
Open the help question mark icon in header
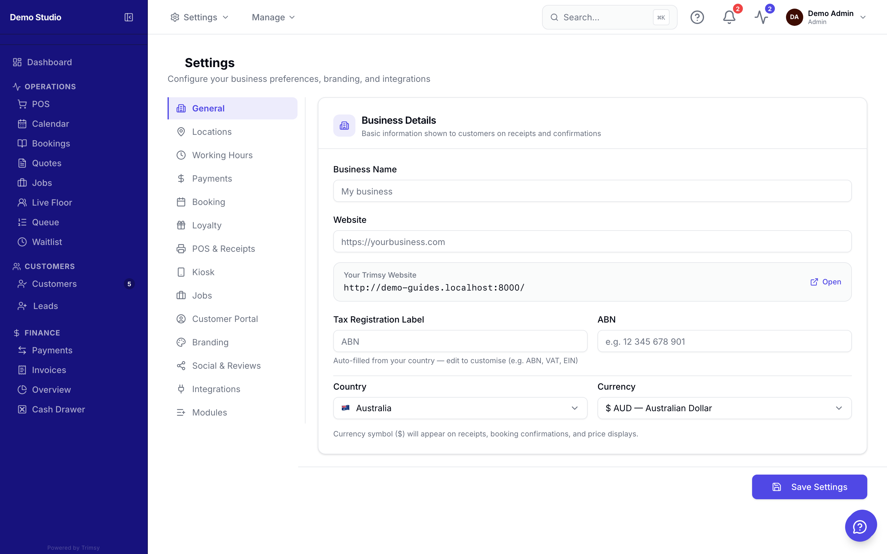pos(697,17)
